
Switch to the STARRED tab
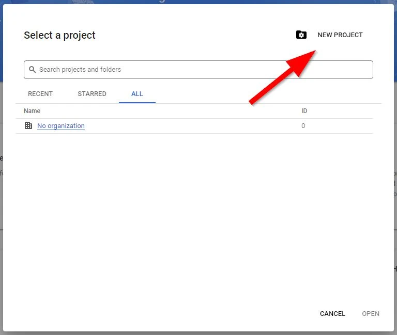[92, 94]
